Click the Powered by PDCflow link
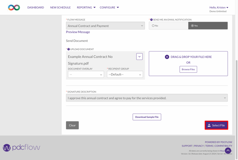238x160 pixels. coord(218,142)
